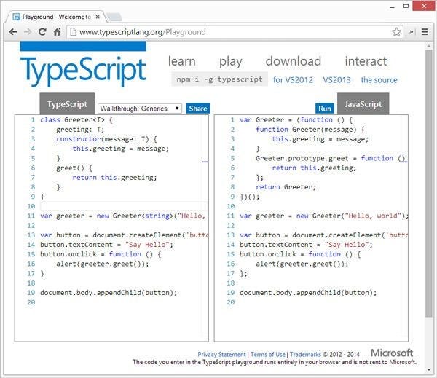
Task: Click 'class Greeter<T> {' in the TypeScript editor
Action: click(76, 120)
